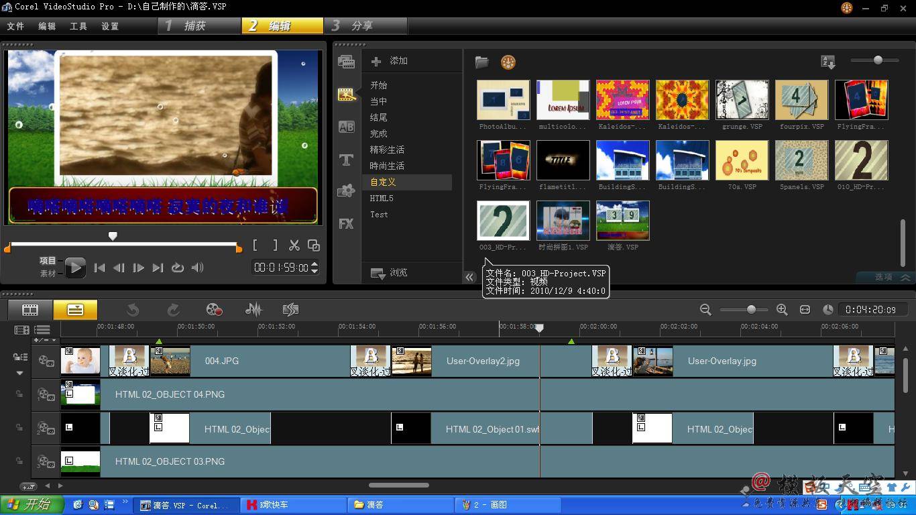Switch to Timeline view

point(75,310)
